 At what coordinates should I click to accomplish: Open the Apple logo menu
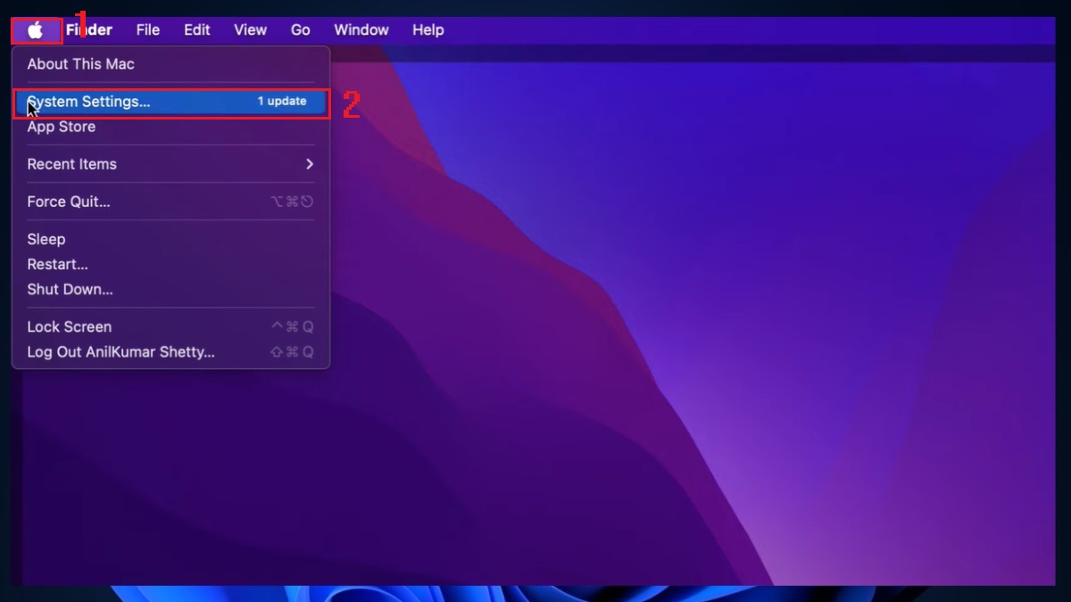coord(36,30)
